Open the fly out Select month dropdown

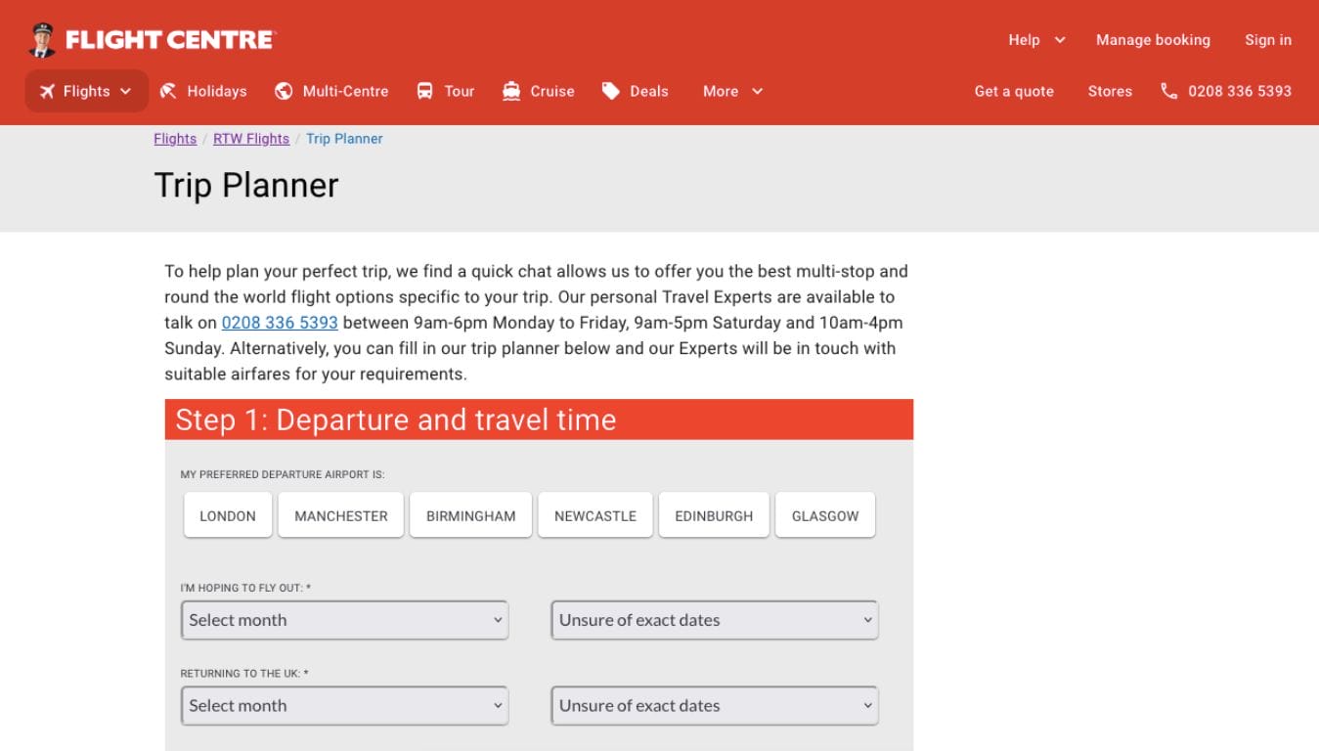tap(344, 620)
